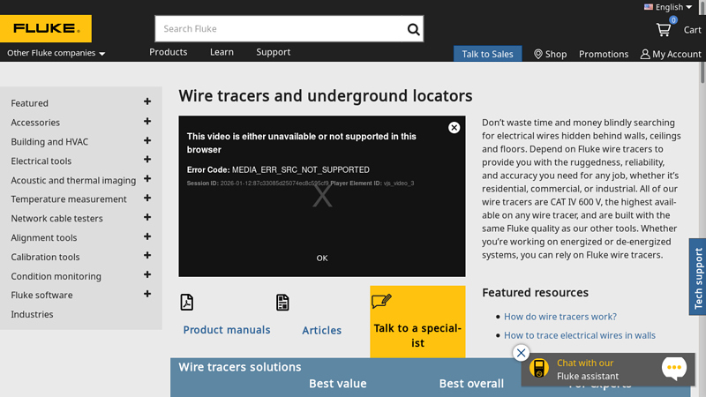Click the Articles document icon
Screen dimensions: 706x397
pyautogui.click(x=282, y=303)
